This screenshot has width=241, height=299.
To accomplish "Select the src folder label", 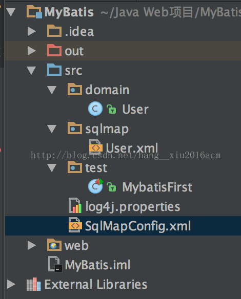I will coord(73,71).
